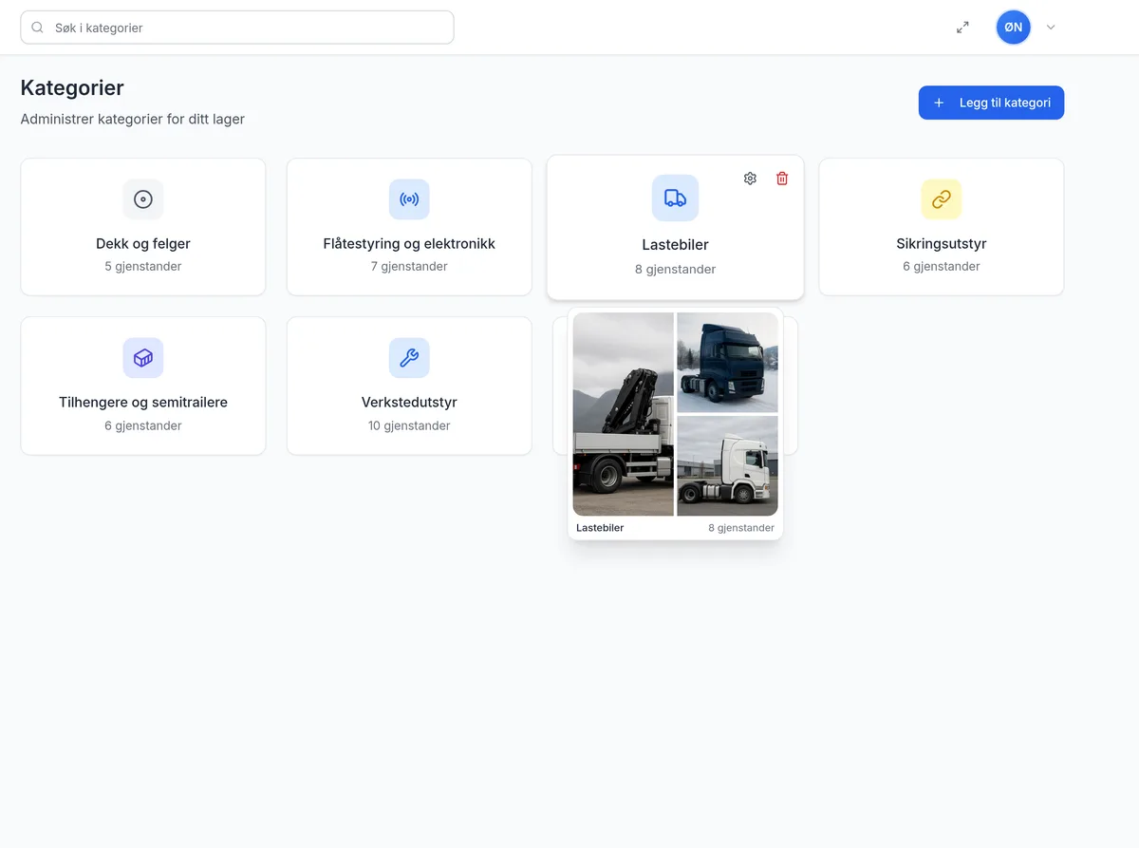Viewport: 1139px width, 848px height.
Task: Click "6 gjenstander" under Sikringsutstyr
Action: click(x=942, y=267)
